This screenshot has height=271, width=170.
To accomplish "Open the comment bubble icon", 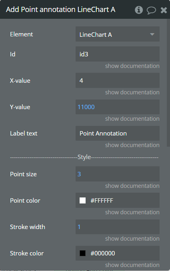I will tap(151, 10).
